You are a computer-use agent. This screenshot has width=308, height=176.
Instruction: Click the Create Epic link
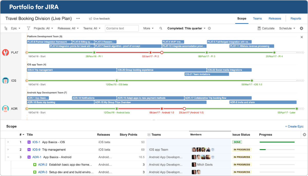pyautogui.click(x=294, y=126)
